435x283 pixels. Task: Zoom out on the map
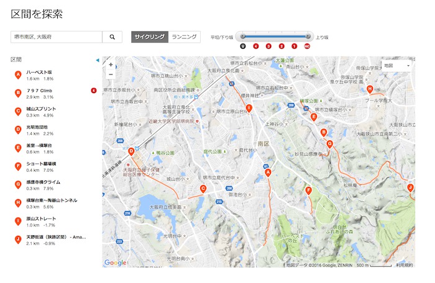pyautogui.click(x=111, y=74)
